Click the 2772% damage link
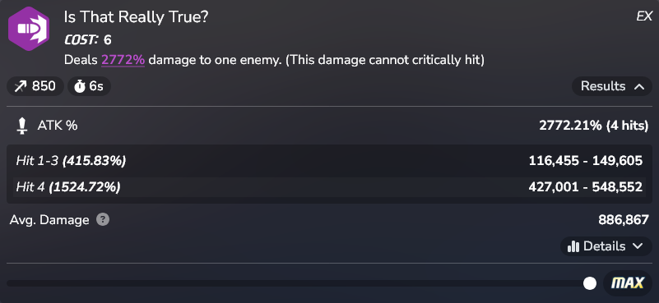659x303 pixels. [123, 60]
